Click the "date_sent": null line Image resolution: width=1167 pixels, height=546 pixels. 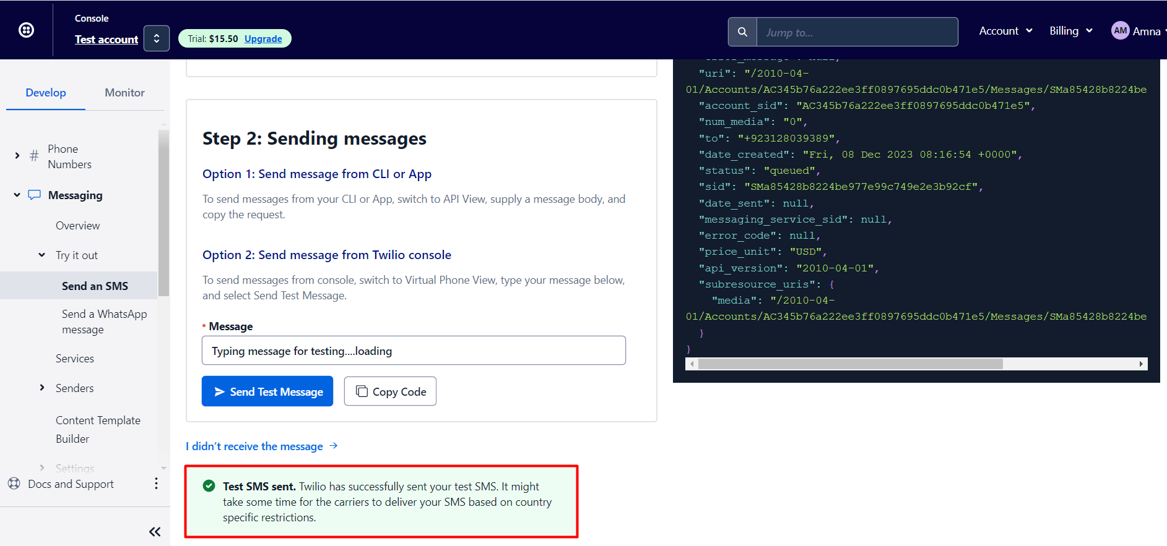pyautogui.click(x=756, y=203)
